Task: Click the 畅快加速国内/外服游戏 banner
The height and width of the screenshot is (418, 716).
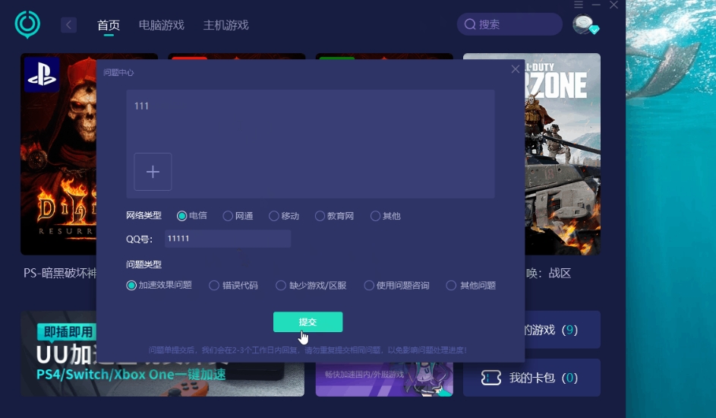Action: tap(384, 379)
